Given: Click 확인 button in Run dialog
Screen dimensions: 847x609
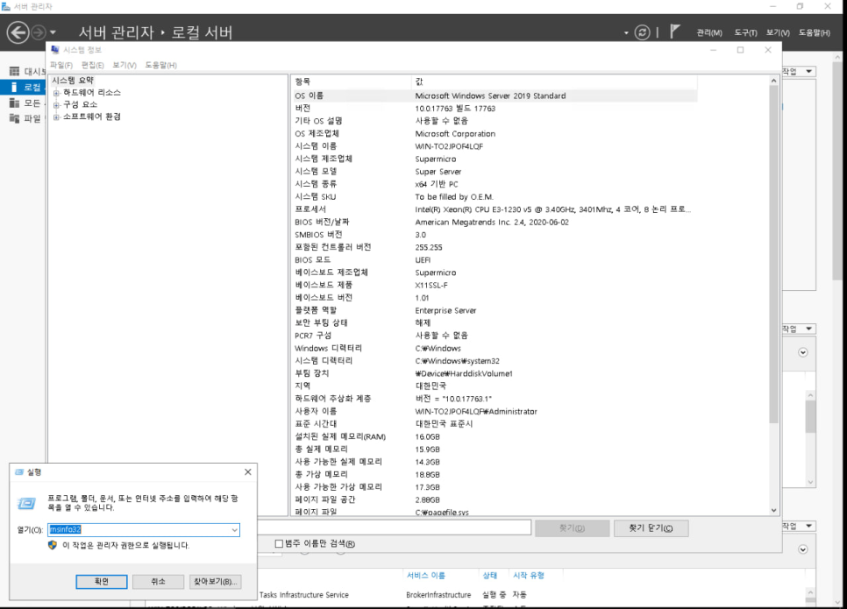Looking at the screenshot, I should (x=102, y=582).
